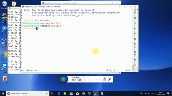Open the Google Chrome desktop shortcut

tap(4, 56)
